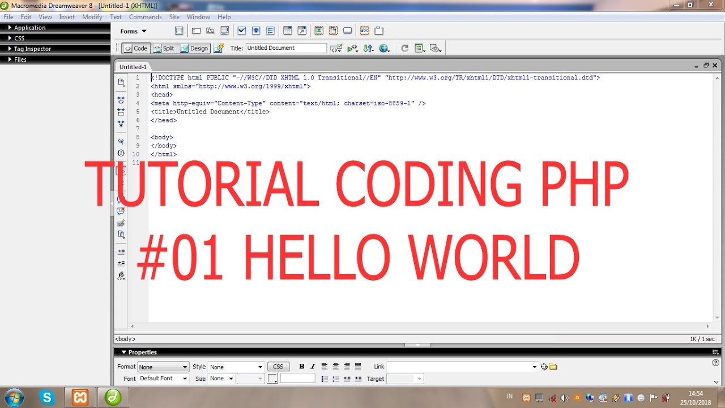725x408 pixels.
Task: Open the Format dropdown in Properties
Action: 163,367
